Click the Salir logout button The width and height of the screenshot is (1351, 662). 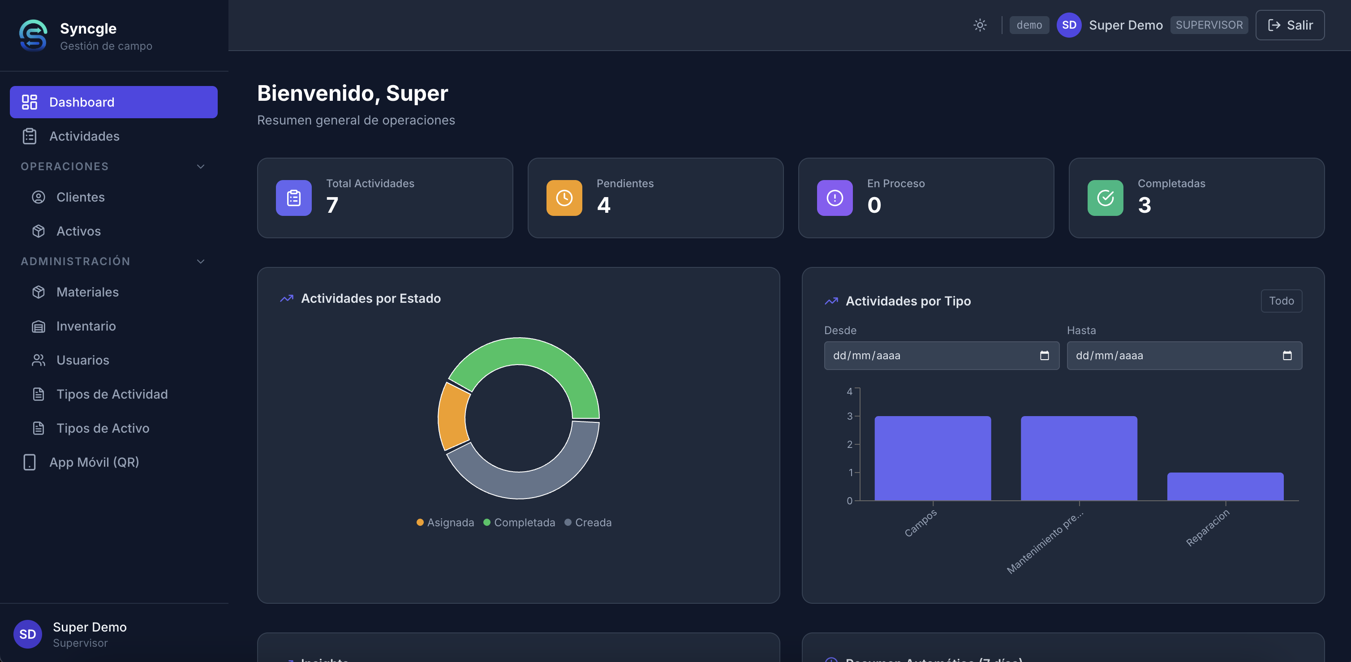pyautogui.click(x=1290, y=25)
